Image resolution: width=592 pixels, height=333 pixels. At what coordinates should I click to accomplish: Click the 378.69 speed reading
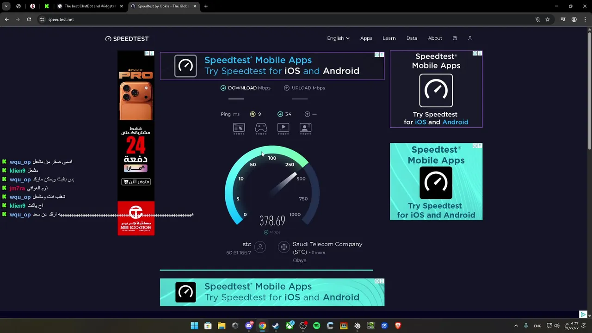(272, 221)
